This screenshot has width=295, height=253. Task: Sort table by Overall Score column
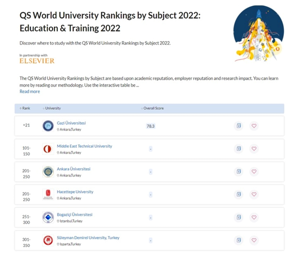pos(152,108)
